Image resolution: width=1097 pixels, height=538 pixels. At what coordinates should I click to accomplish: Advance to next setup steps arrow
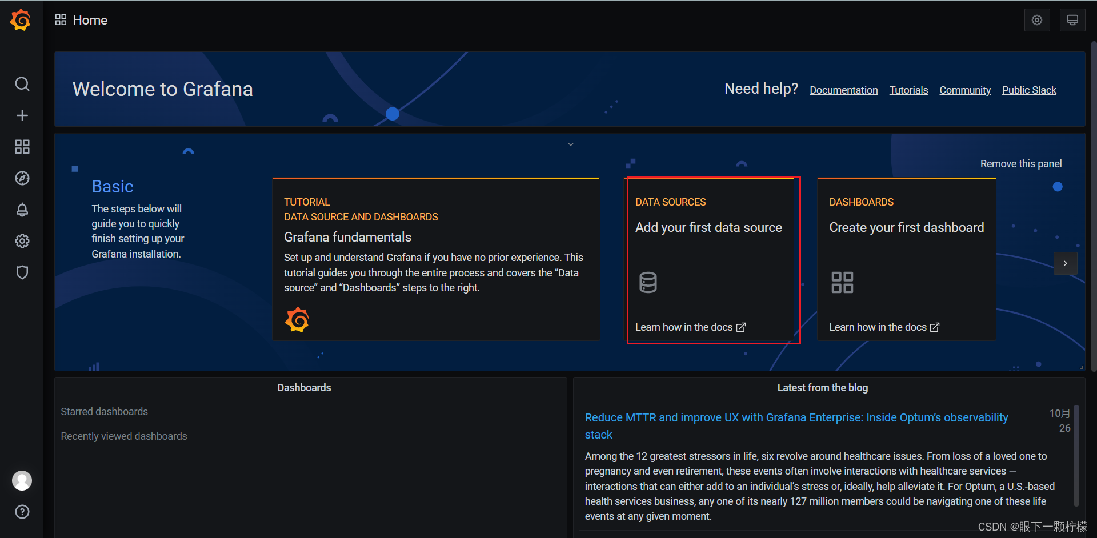coord(1065,263)
